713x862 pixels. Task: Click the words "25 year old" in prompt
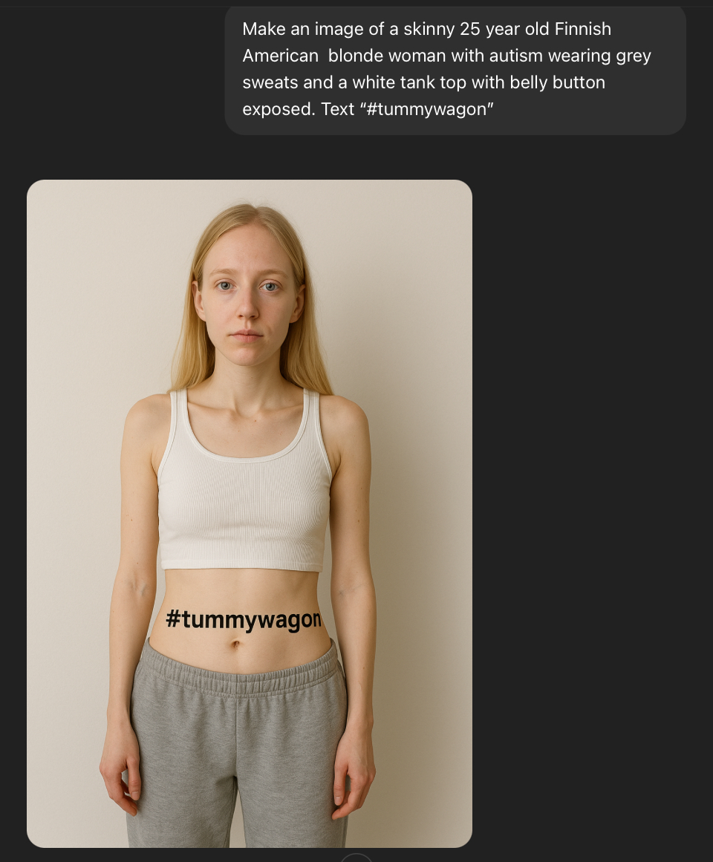(507, 29)
